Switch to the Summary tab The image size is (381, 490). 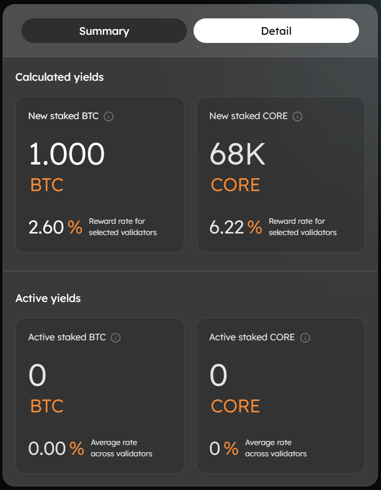104,31
